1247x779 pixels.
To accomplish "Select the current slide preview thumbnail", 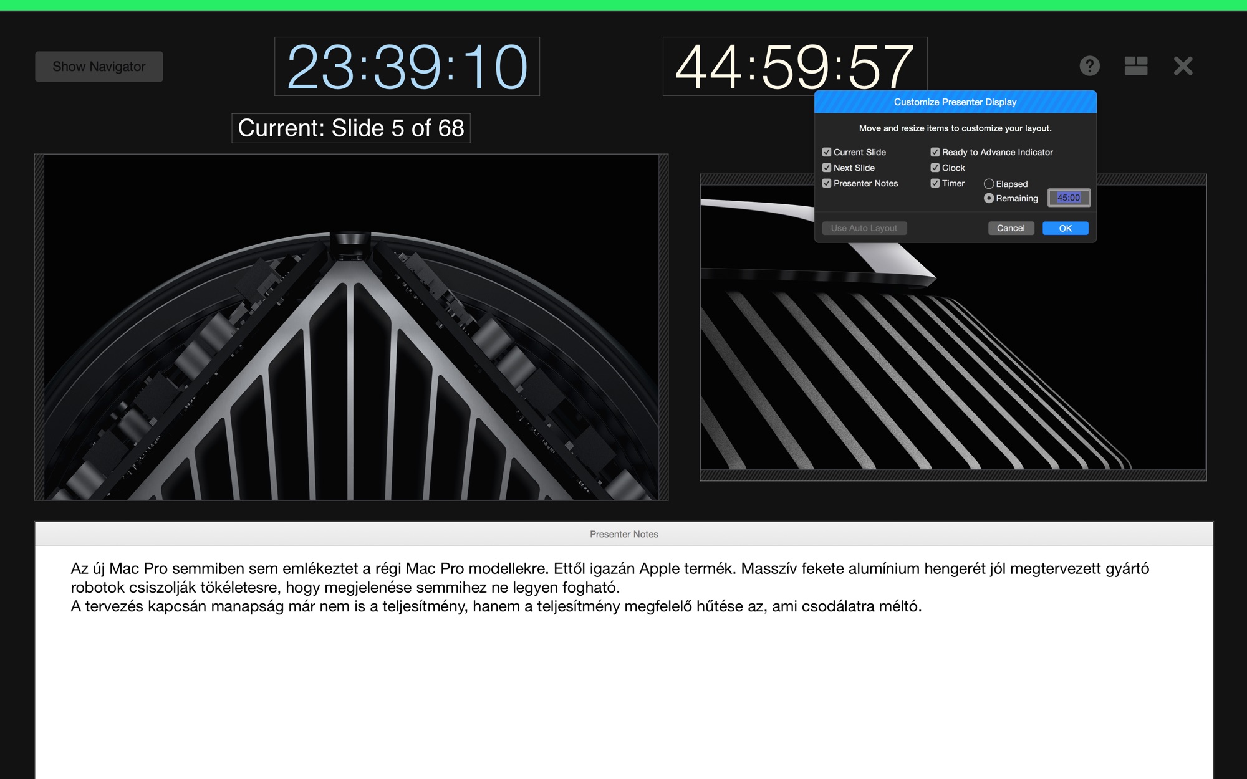I will coord(351,327).
